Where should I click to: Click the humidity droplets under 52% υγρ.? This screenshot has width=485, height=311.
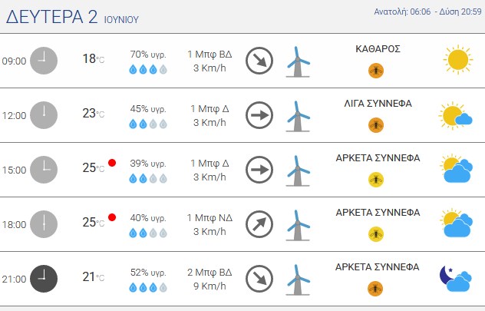148,287
